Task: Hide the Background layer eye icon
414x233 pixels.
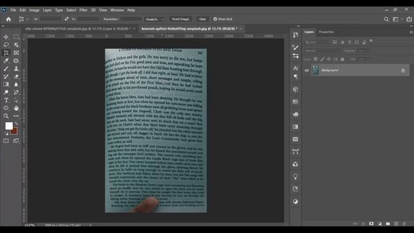Action: 307,71
